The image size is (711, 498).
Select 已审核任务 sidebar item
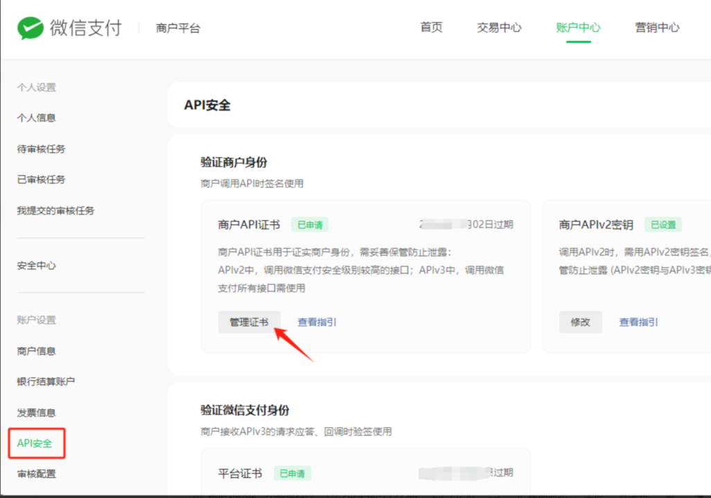click(41, 179)
